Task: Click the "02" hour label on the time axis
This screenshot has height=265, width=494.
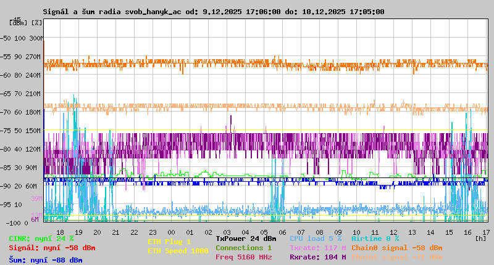Action: tap(208, 232)
